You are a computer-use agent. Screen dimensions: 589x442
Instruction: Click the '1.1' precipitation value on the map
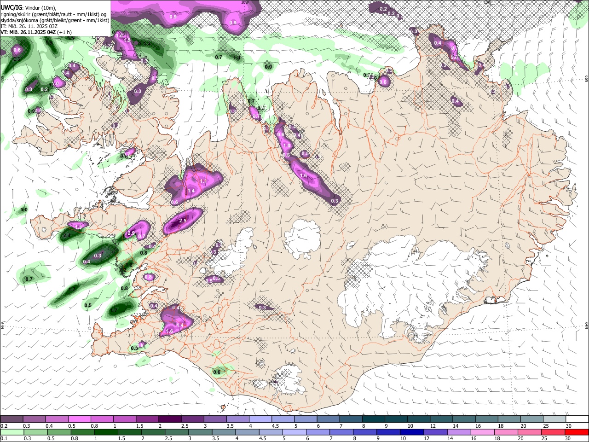203,181
